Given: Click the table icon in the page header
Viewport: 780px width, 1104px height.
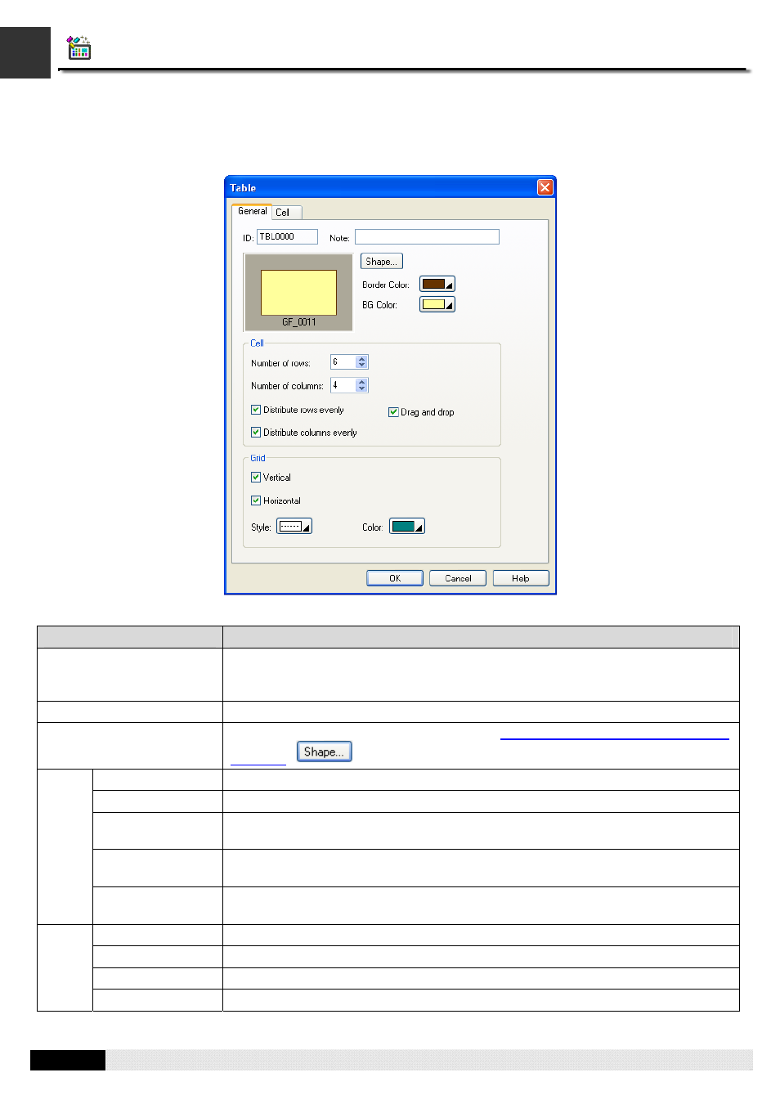Looking at the screenshot, I should pyautogui.click(x=79, y=47).
